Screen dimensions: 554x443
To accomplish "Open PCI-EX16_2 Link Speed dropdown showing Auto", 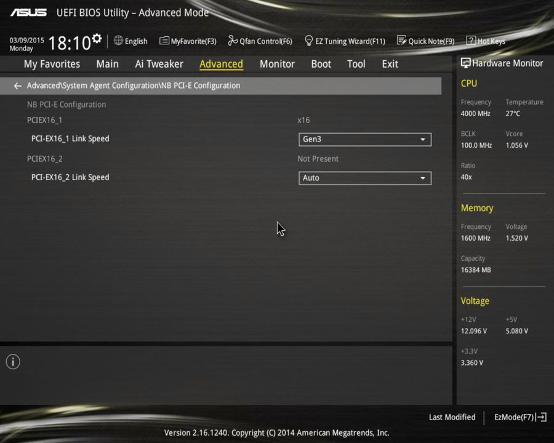I will pos(364,178).
